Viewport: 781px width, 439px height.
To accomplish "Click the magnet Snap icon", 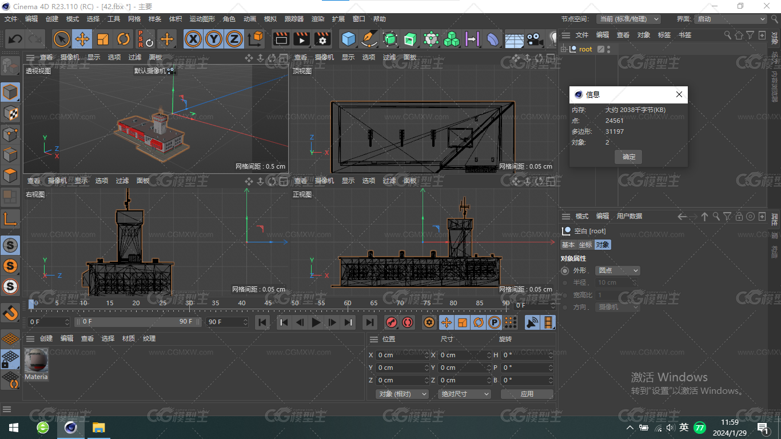I will [10, 313].
